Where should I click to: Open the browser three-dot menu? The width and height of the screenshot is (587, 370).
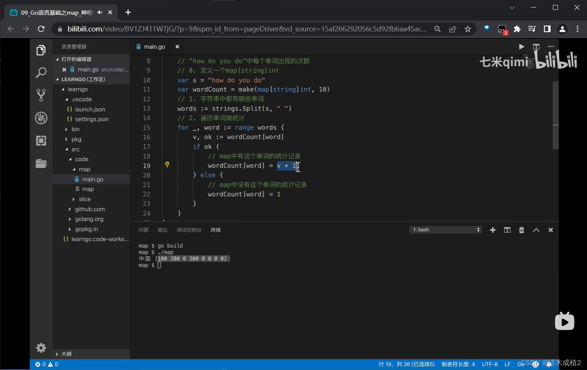click(x=578, y=29)
